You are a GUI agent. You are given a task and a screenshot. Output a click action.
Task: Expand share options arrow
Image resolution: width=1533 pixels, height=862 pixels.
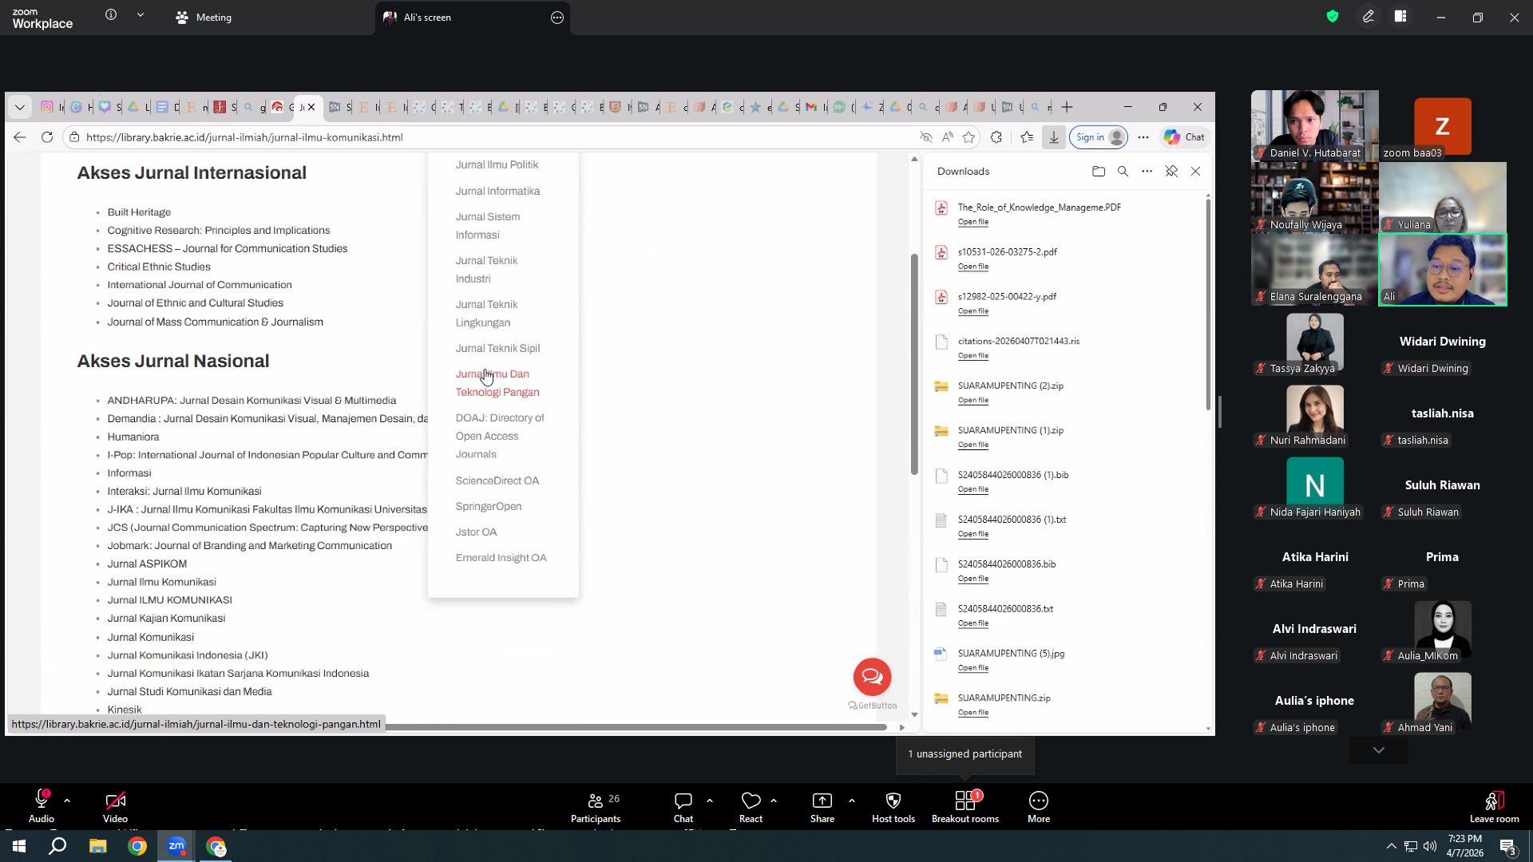(x=852, y=800)
